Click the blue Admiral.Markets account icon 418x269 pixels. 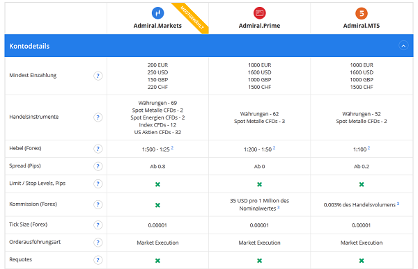pos(157,13)
